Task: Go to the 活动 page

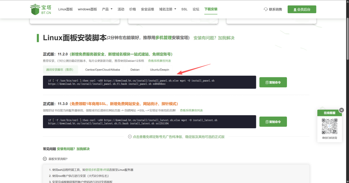Action: tap(121, 9)
